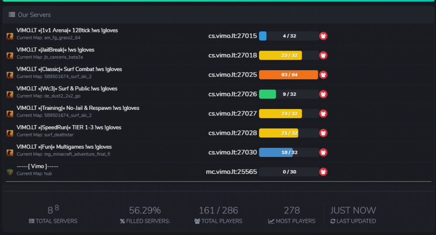Click the red players icon for cs.vimo.lt:27026
Image resolution: width=436 pixels, height=235 pixels.
[x=323, y=94]
